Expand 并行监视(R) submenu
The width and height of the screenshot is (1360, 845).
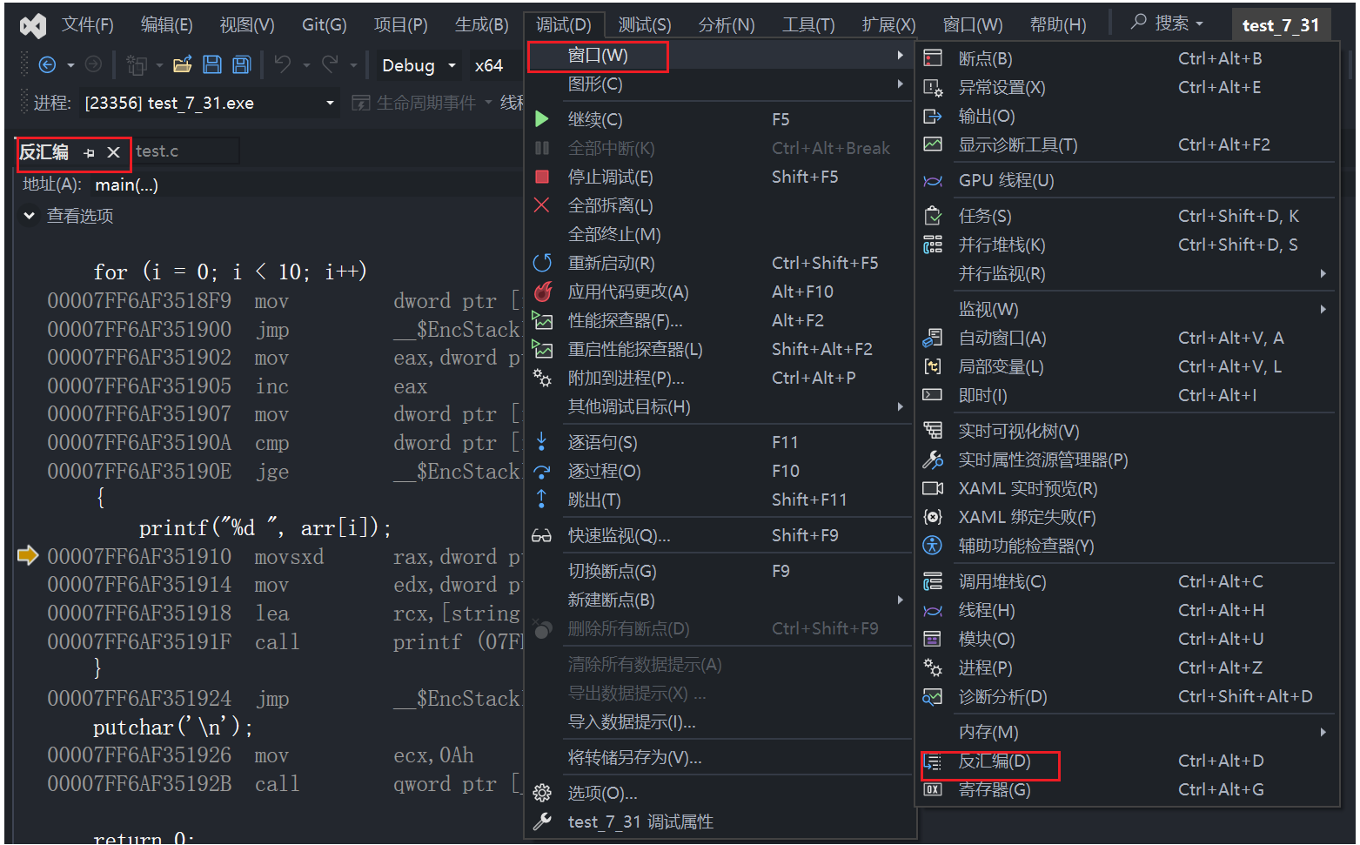(x=1129, y=273)
